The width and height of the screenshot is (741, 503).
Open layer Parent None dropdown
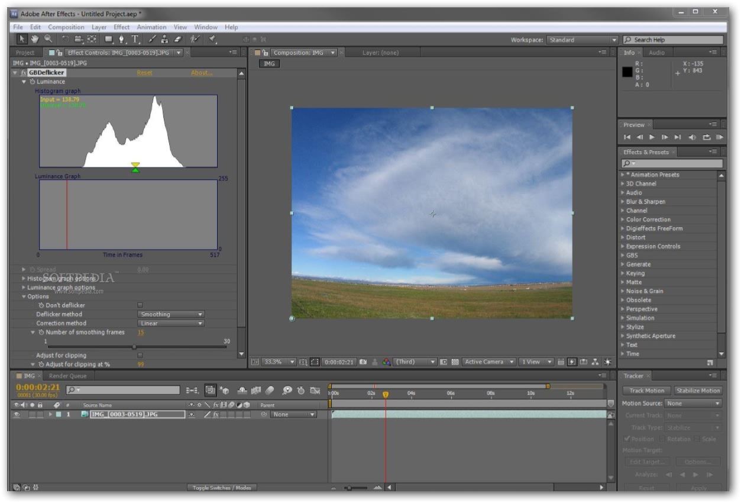pos(293,415)
